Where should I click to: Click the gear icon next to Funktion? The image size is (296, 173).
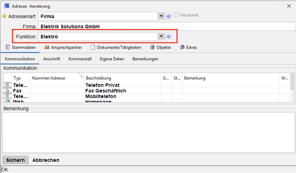168,36
